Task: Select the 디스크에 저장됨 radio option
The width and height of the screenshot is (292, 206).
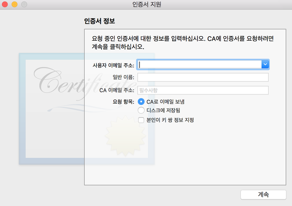Action: (x=141, y=110)
